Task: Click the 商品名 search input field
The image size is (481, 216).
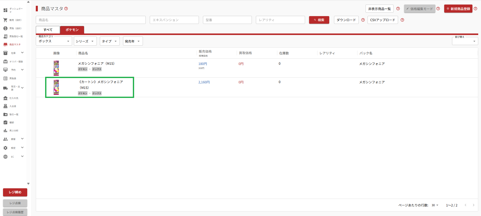Action: [x=91, y=20]
